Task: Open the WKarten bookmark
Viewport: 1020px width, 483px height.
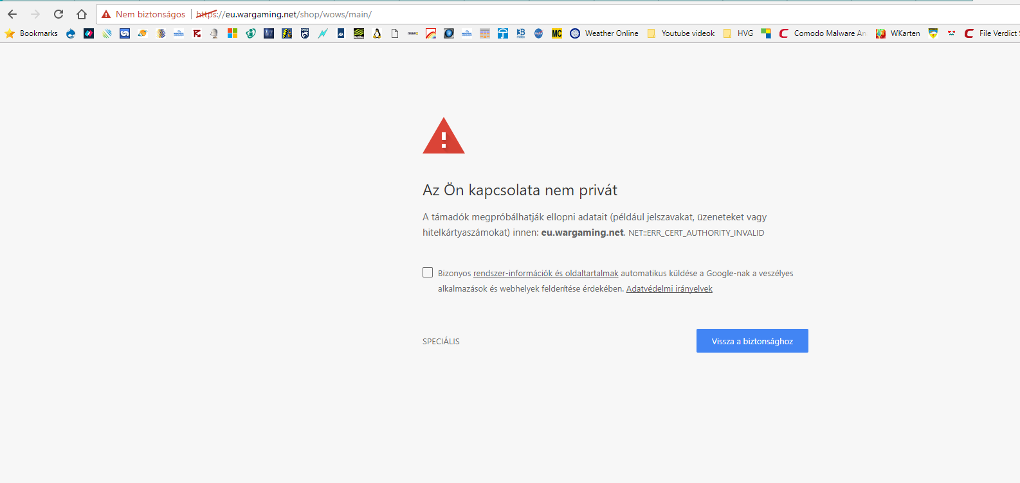Action: (x=898, y=33)
